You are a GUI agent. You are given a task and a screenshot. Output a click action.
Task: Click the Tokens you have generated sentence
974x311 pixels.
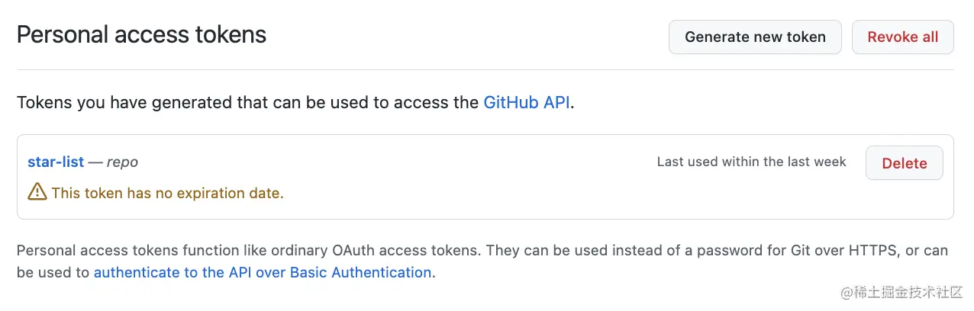tap(249, 102)
